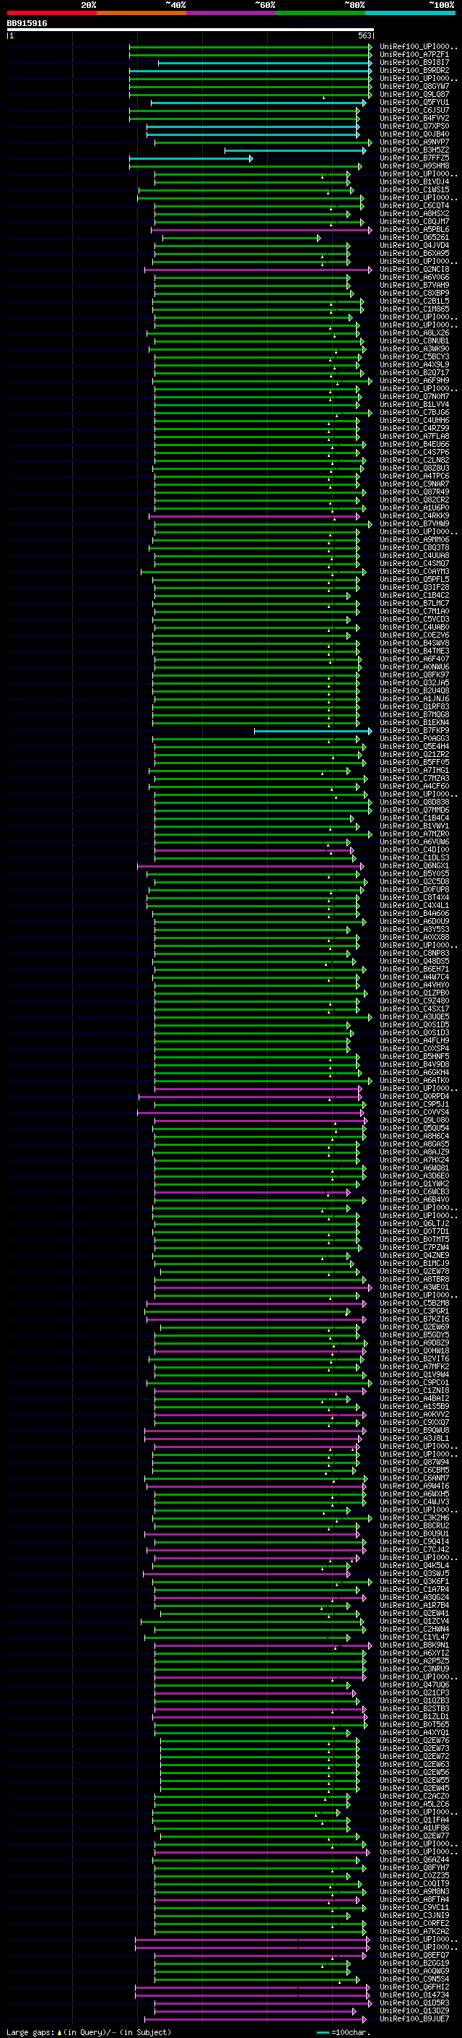Click hit label UniRef100_Q6FHI2
Screen dimensions: 462x2038
coord(414,1987)
